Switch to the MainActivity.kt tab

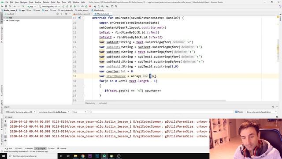[103, 14]
